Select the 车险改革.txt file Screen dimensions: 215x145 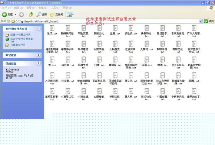pos(83,31)
